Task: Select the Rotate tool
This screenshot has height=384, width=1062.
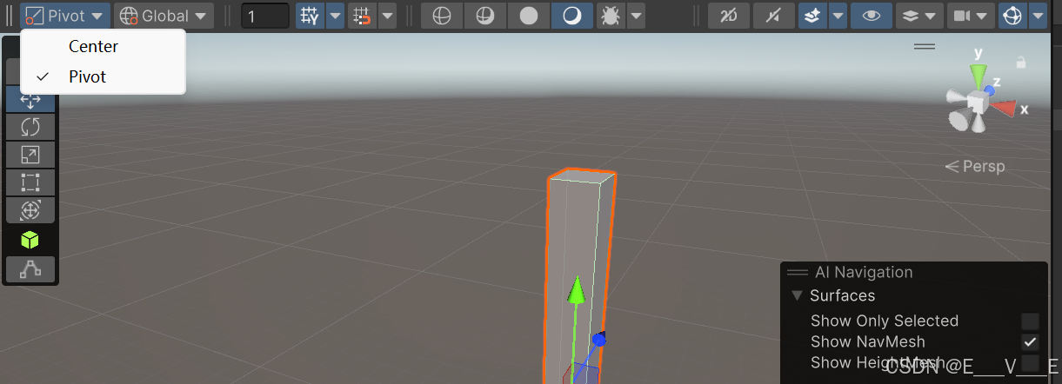Action: click(x=30, y=127)
